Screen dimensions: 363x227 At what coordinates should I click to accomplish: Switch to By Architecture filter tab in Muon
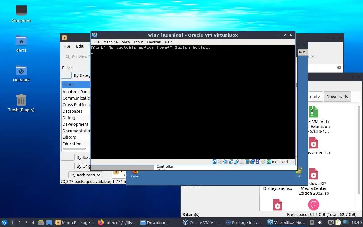click(x=85, y=175)
